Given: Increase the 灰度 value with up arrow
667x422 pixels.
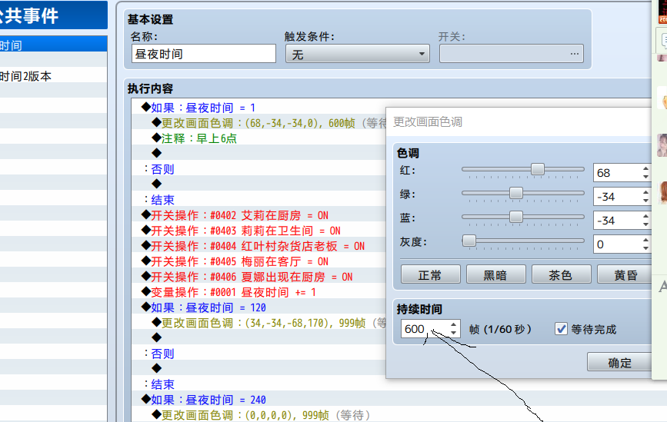Looking at the screenshot, I should point(645,240).
